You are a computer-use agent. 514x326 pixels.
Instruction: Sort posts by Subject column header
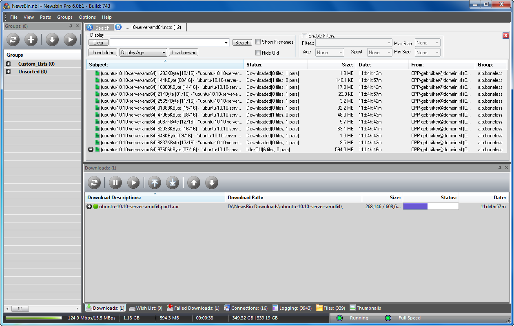tap(165, 64)
